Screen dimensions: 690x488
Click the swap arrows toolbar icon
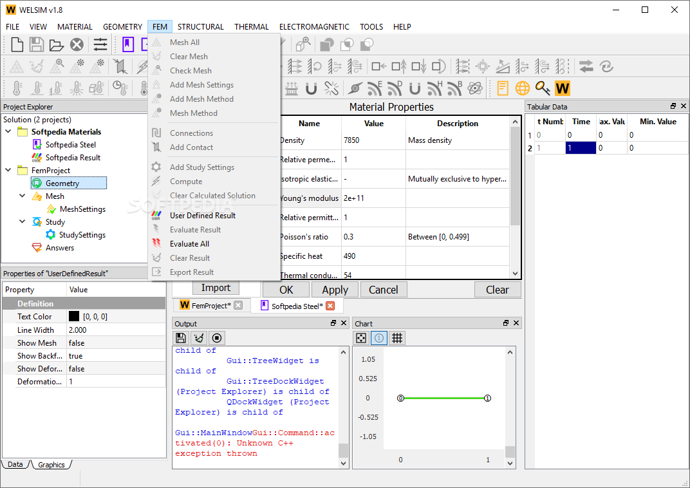point(586,66)
